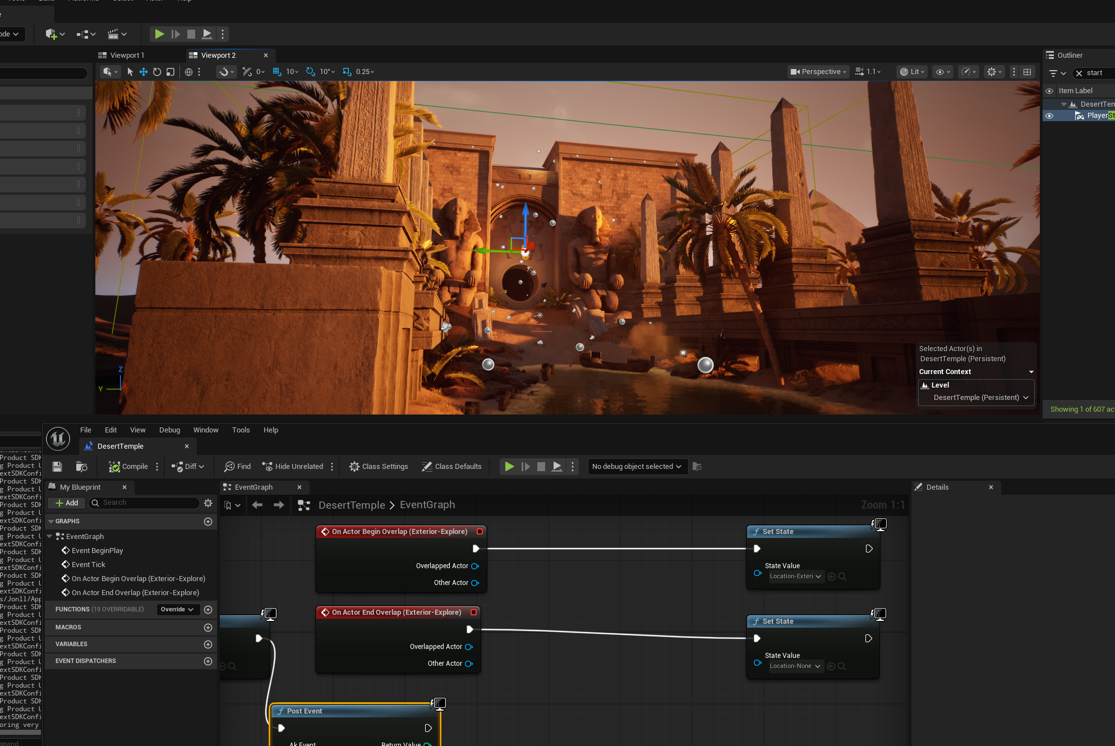Image resolution: width=1115 pixels, height=746 pixels.
Task: Open the Debug menu in blueprint editor
Action: (x=169, y=430)
